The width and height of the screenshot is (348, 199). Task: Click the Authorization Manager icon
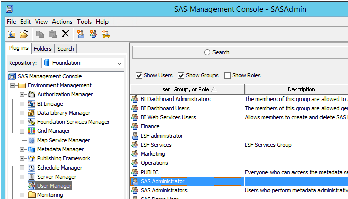31,94
